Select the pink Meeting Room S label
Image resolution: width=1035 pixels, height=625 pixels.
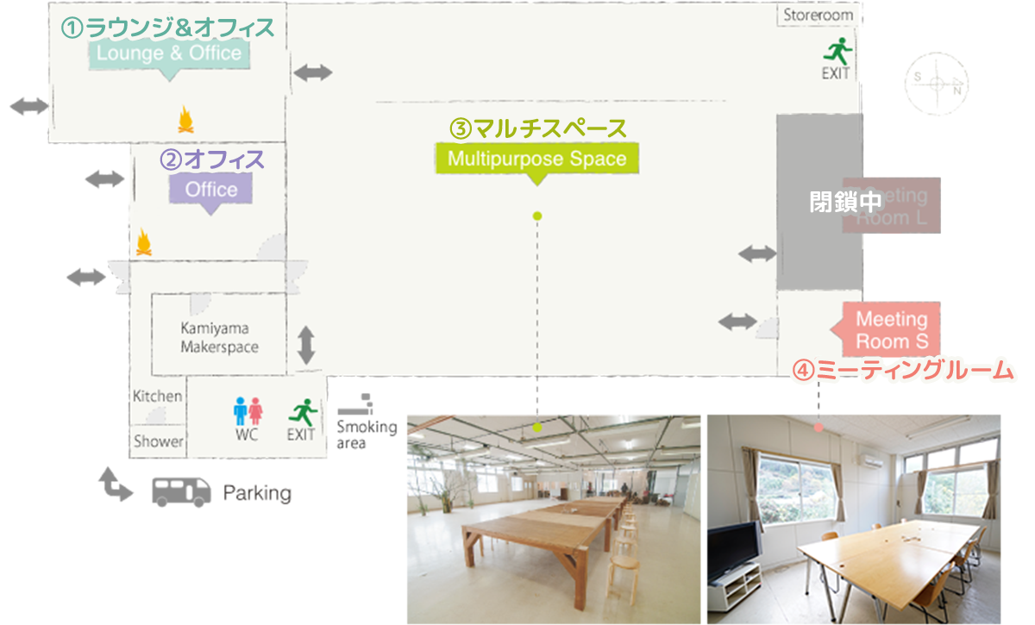click(x=890, y=330)
